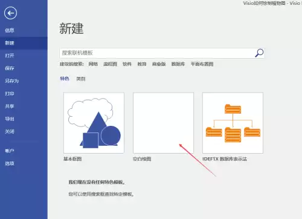302x219 pixels.
Task: Click the 网络 suggested search link
Action: [93, 64]
